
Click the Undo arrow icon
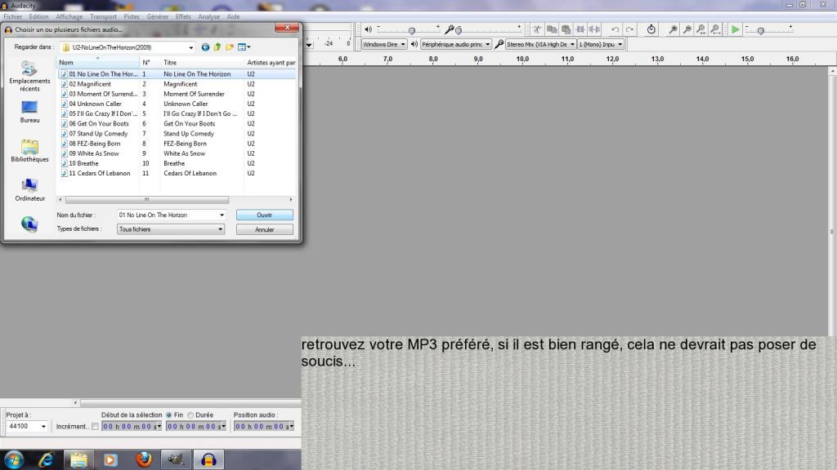(615, 30)
